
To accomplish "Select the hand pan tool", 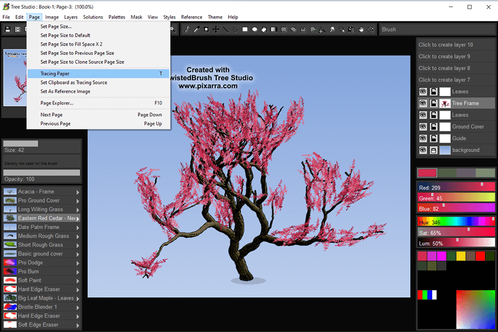I will (361, 30).
